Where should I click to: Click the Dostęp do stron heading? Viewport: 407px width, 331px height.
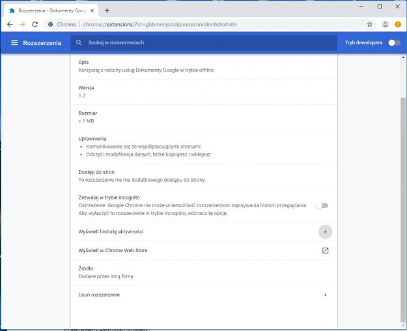coord(96,172)
